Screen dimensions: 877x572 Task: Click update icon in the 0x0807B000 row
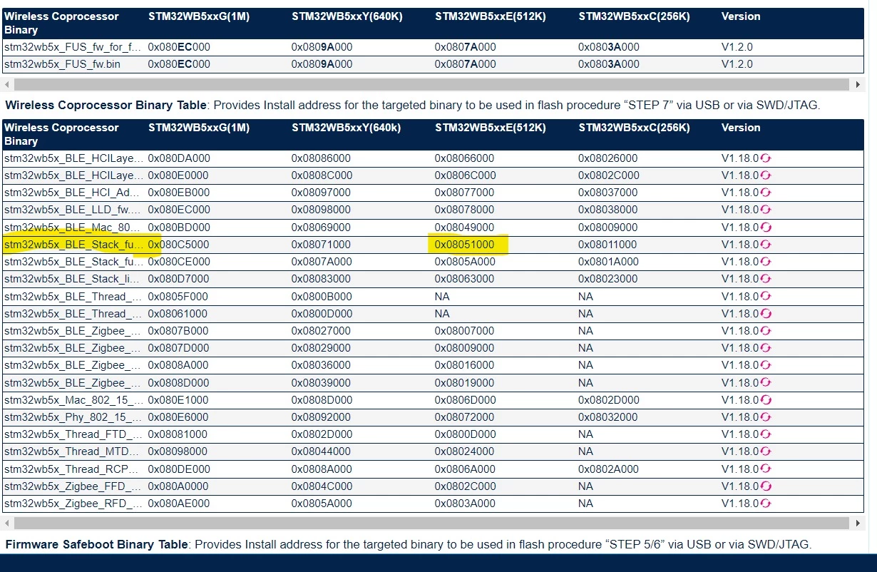pyautogui.click(x=766, y=331)
